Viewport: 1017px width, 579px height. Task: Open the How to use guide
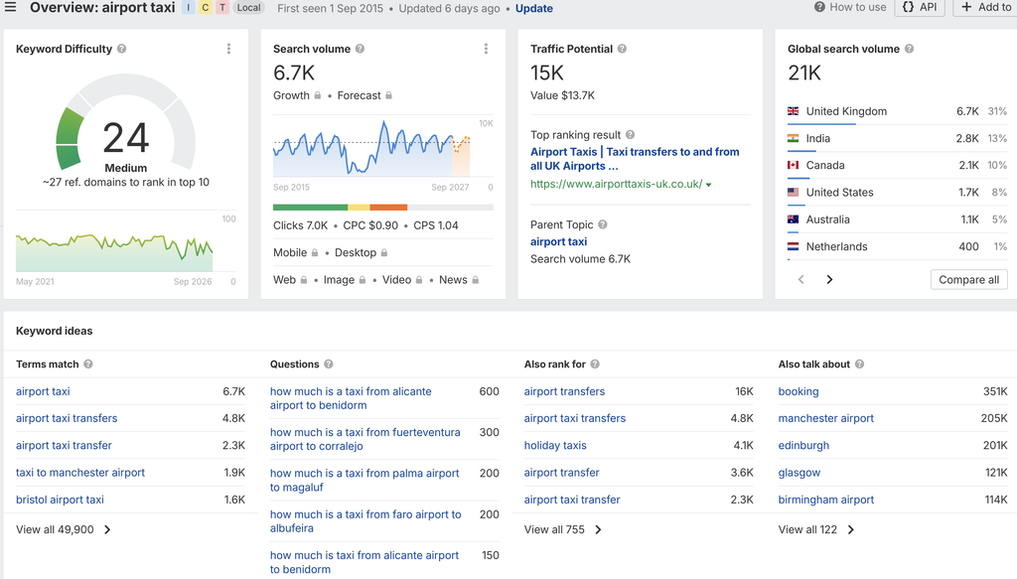850,7
